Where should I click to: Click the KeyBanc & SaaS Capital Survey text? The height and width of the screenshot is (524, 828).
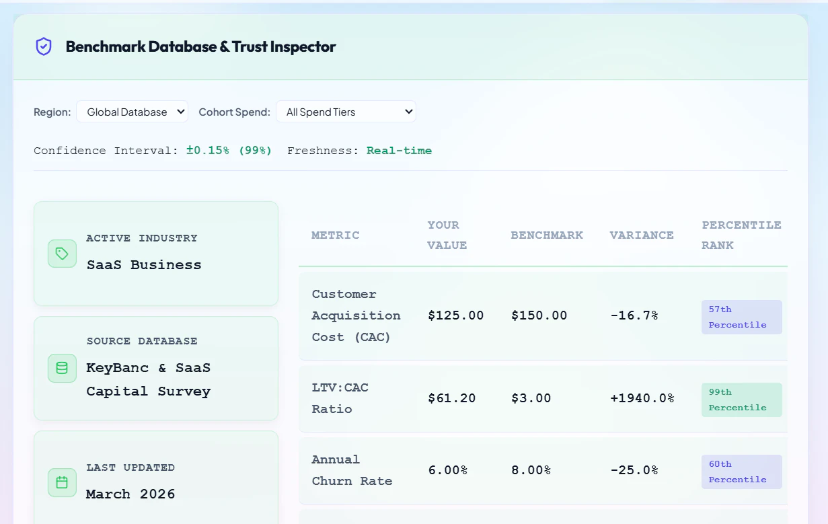click(149, 379)
